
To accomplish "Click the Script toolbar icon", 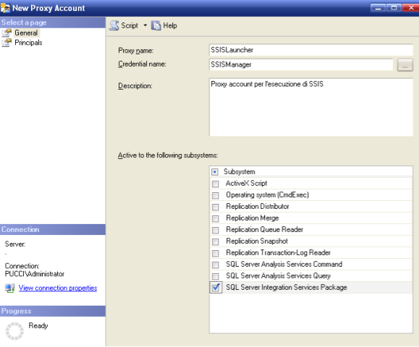I will click(114, 25).
